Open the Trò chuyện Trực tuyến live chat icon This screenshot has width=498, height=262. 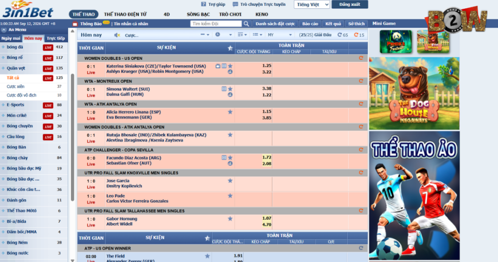coord(235,4)
